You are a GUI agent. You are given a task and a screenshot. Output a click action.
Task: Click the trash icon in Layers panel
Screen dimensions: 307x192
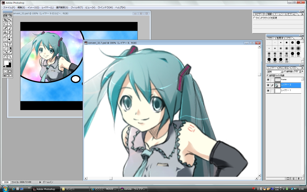point(299,178)
